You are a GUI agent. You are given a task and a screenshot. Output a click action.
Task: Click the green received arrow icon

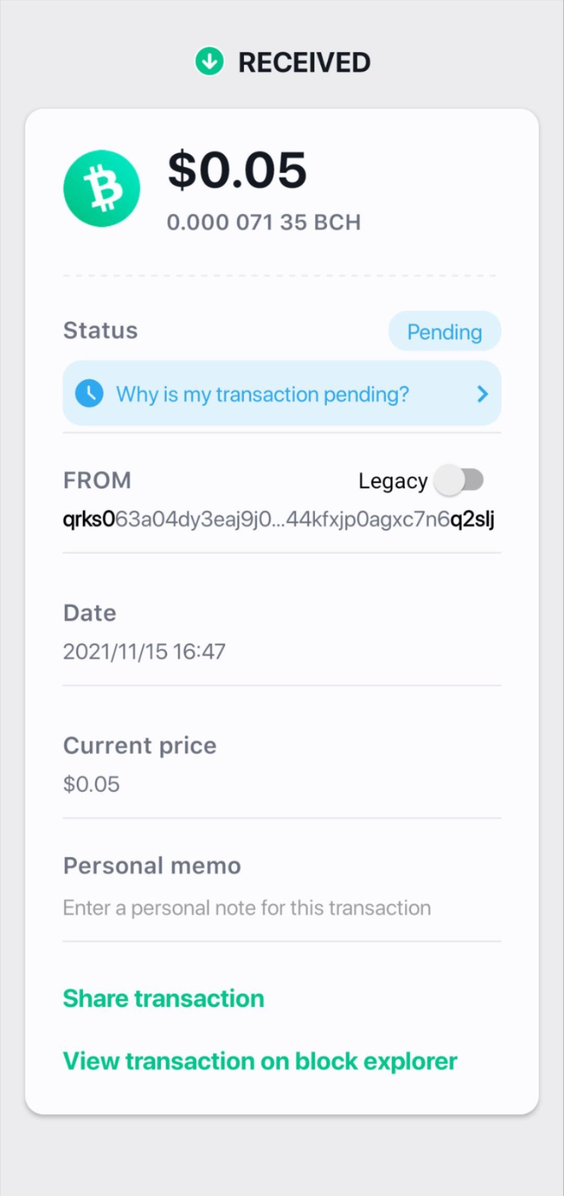[209, 62]
